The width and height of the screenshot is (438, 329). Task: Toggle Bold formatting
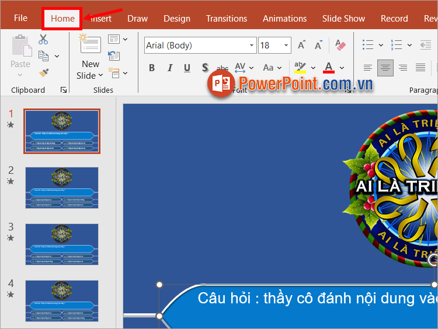(x=152, y=68)
